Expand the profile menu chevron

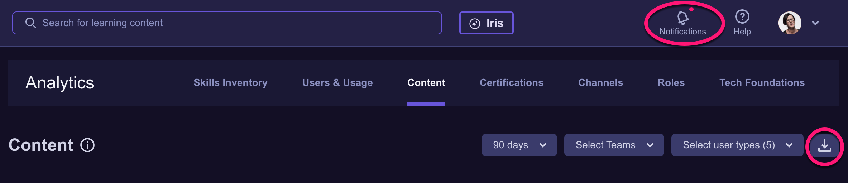[815, 23]
